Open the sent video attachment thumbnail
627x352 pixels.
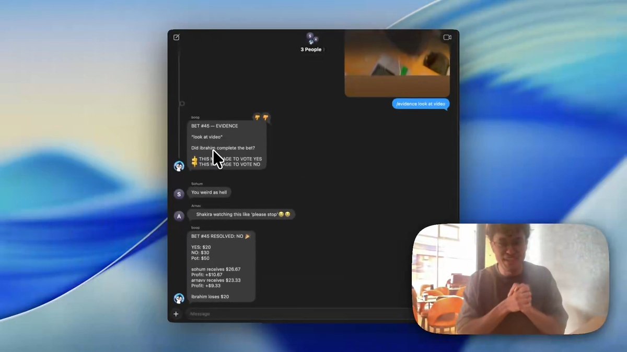click(x=397, y=64)
